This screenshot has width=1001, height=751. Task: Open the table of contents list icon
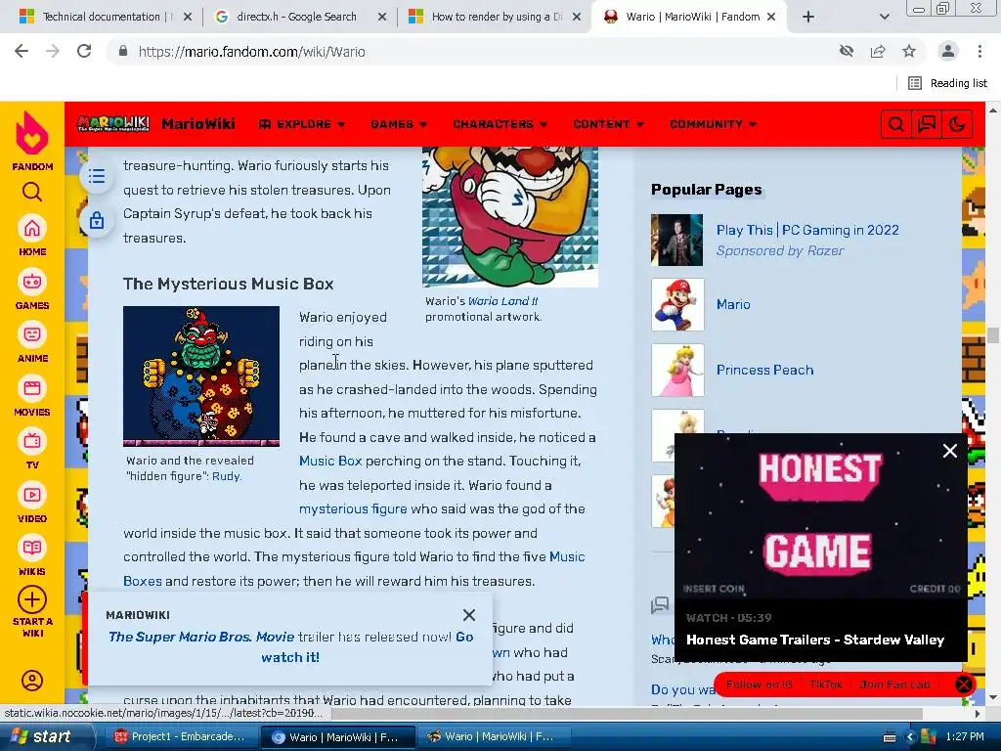(x=97, y=176)
